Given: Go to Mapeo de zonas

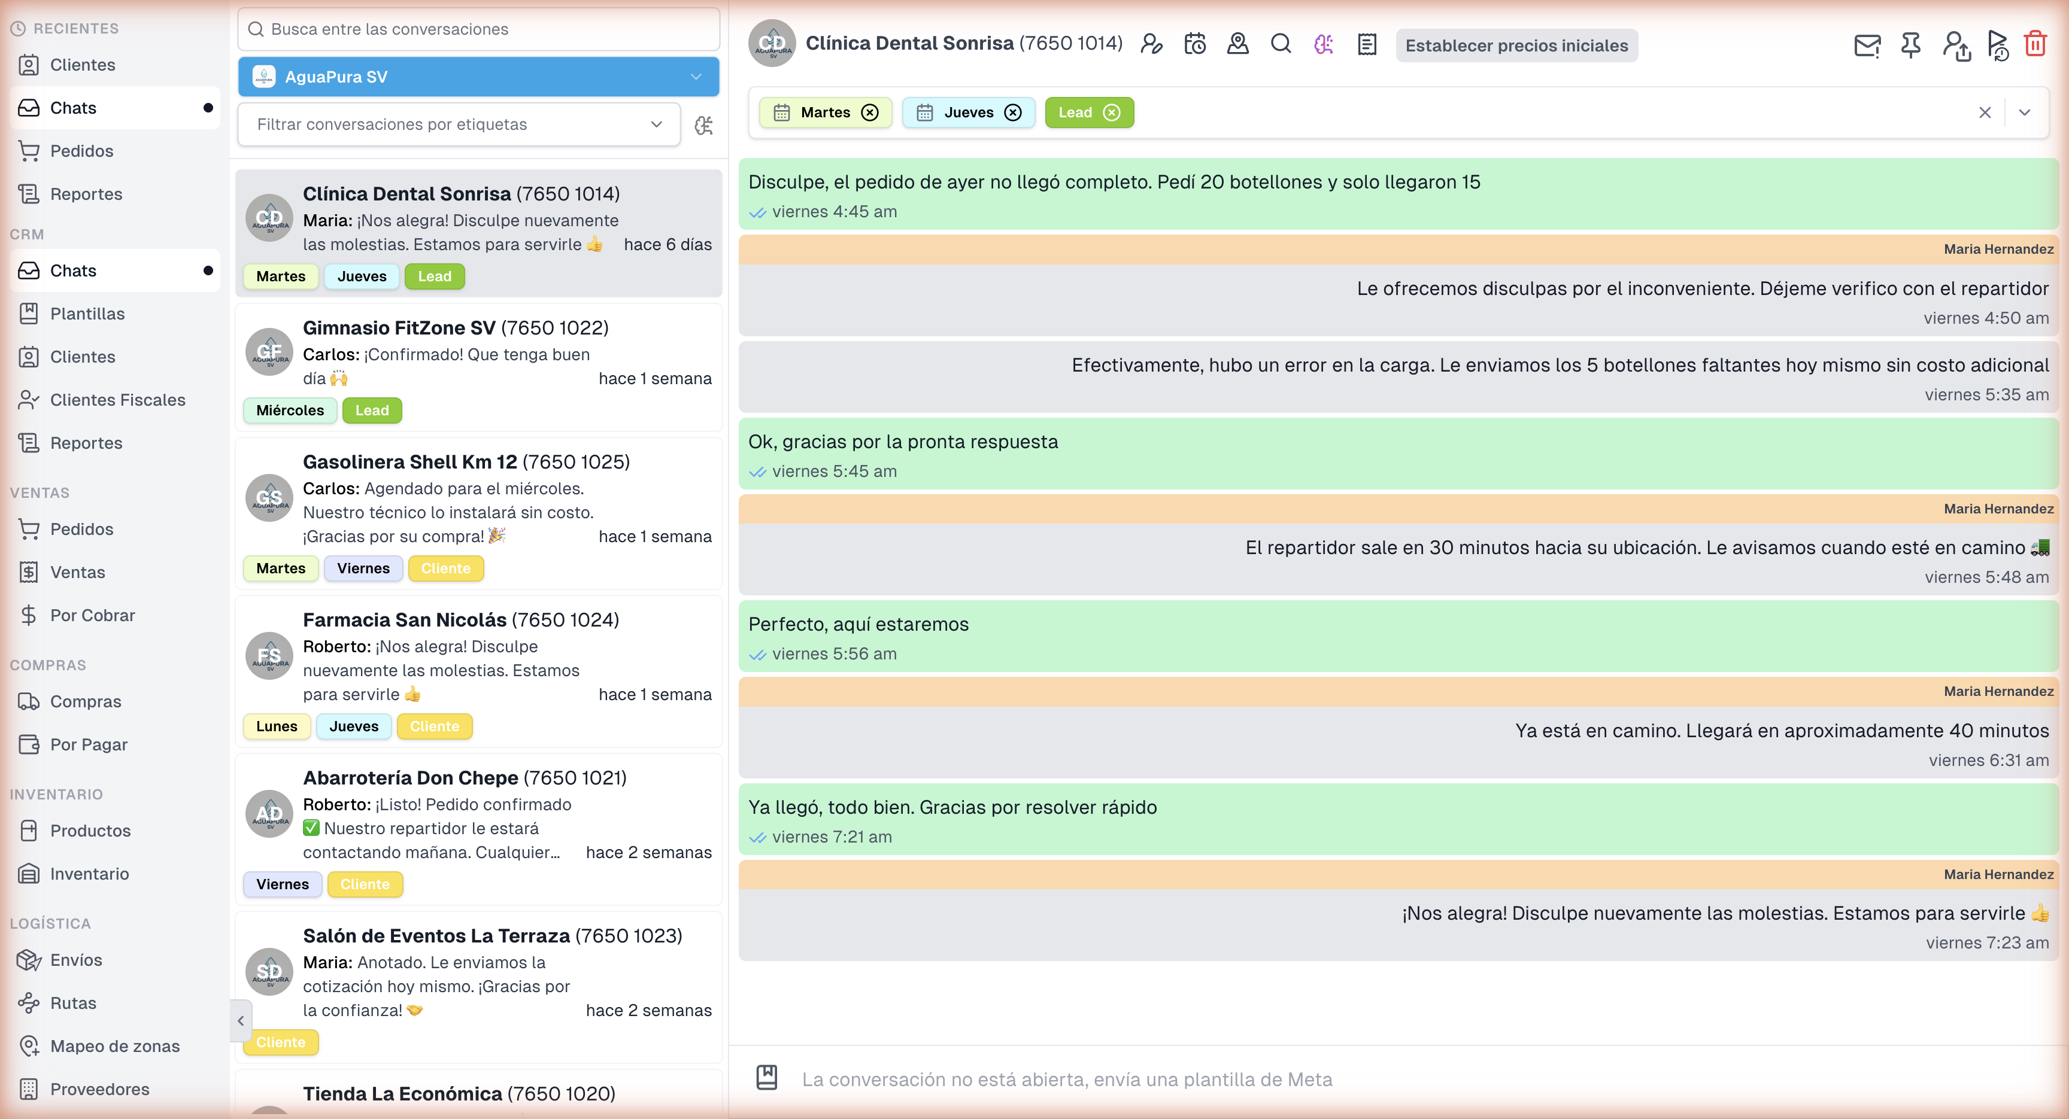Looking at the screenshot, I should 114,1046.
